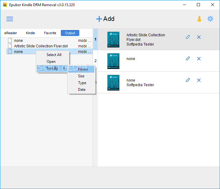The width and height of the screenshot is (220, 189).
Task: Choose Open in the context menu
Action: tap(53, 62)
